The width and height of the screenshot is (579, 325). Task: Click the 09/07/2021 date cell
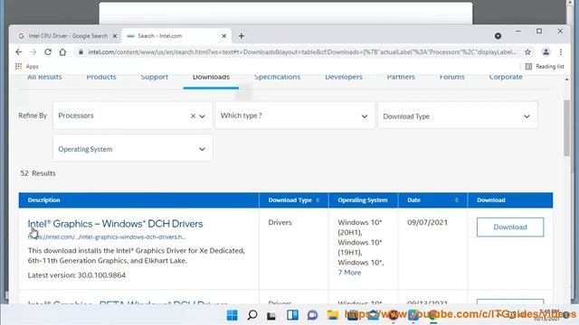coord(427,222)
